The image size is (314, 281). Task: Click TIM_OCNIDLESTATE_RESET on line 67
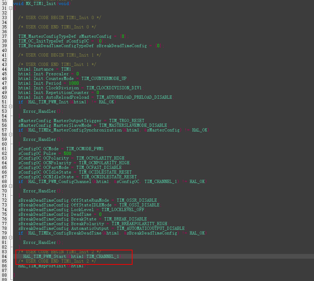109,177
